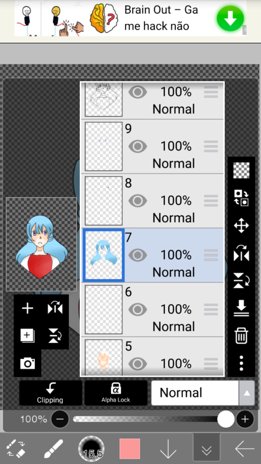Open the pink color swatch
261x464 pixels.
click(x=130, y=448)
